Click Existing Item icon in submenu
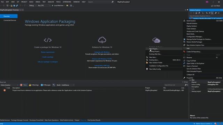Screen dimensions: 223x125 (x=147, y=60)
